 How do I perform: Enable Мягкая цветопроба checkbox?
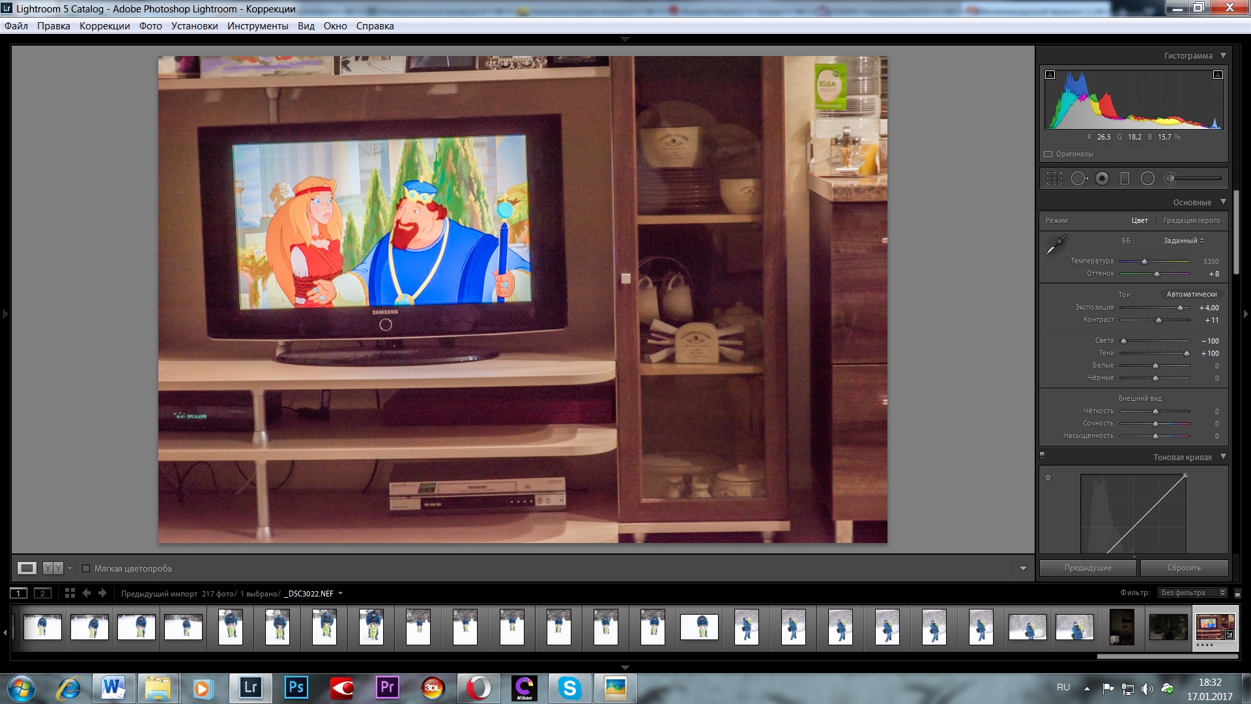tap(86, 568)
